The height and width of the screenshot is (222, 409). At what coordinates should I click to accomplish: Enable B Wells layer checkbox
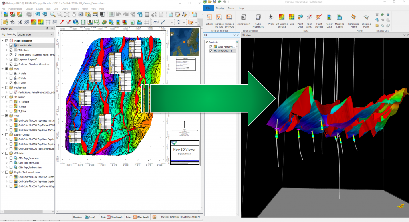pyautogui.click(x=11, y=78)
